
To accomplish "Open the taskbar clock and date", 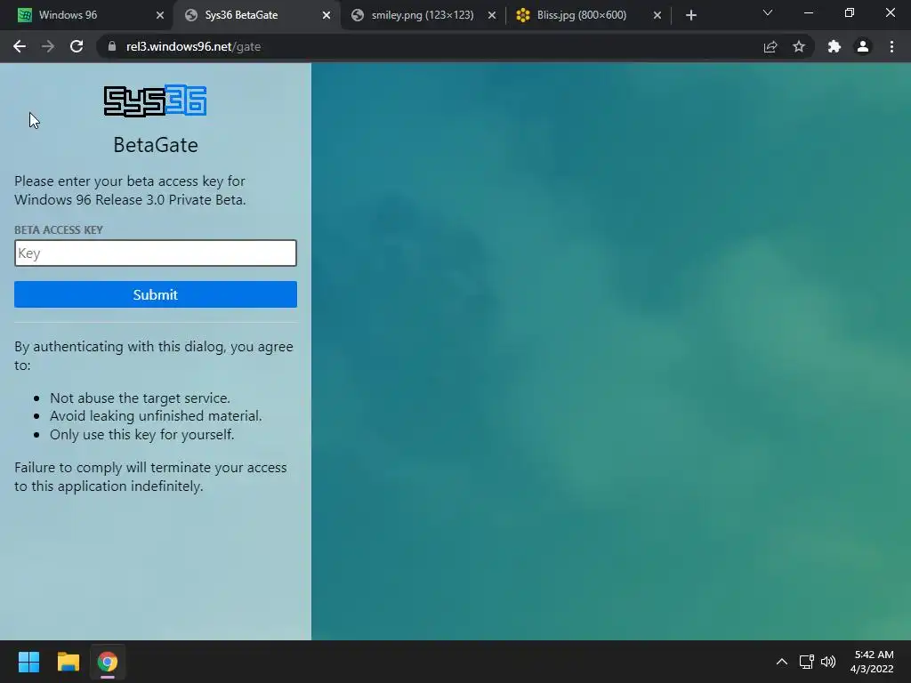I will [x=872, y=662].
